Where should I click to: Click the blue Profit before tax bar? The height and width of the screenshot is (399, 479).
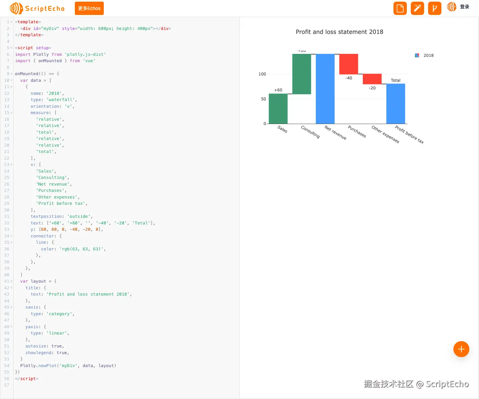click(x=396, y=104)
